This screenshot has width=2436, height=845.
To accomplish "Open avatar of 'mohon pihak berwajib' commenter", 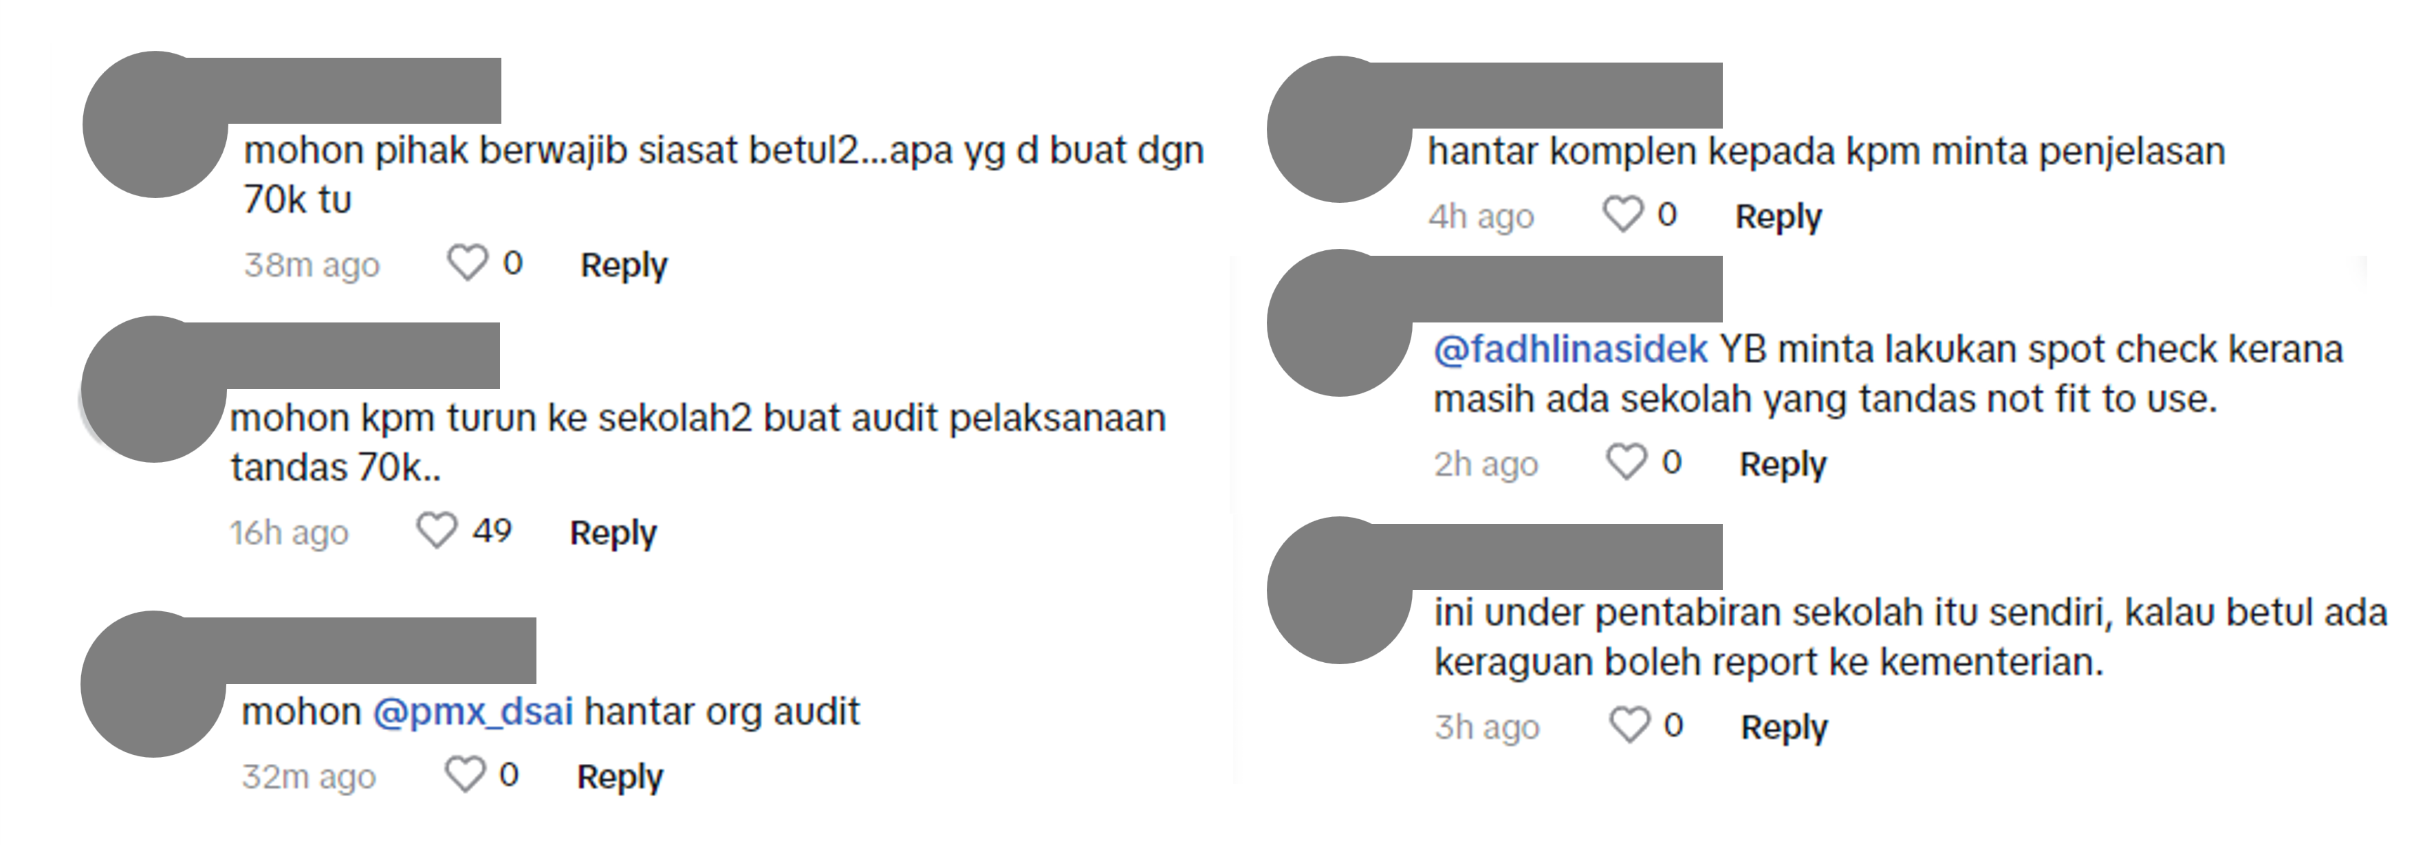I will (x=155, y=124).
